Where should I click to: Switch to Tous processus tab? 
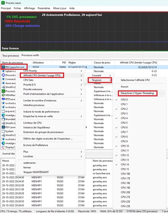click(x=11, y=56)
